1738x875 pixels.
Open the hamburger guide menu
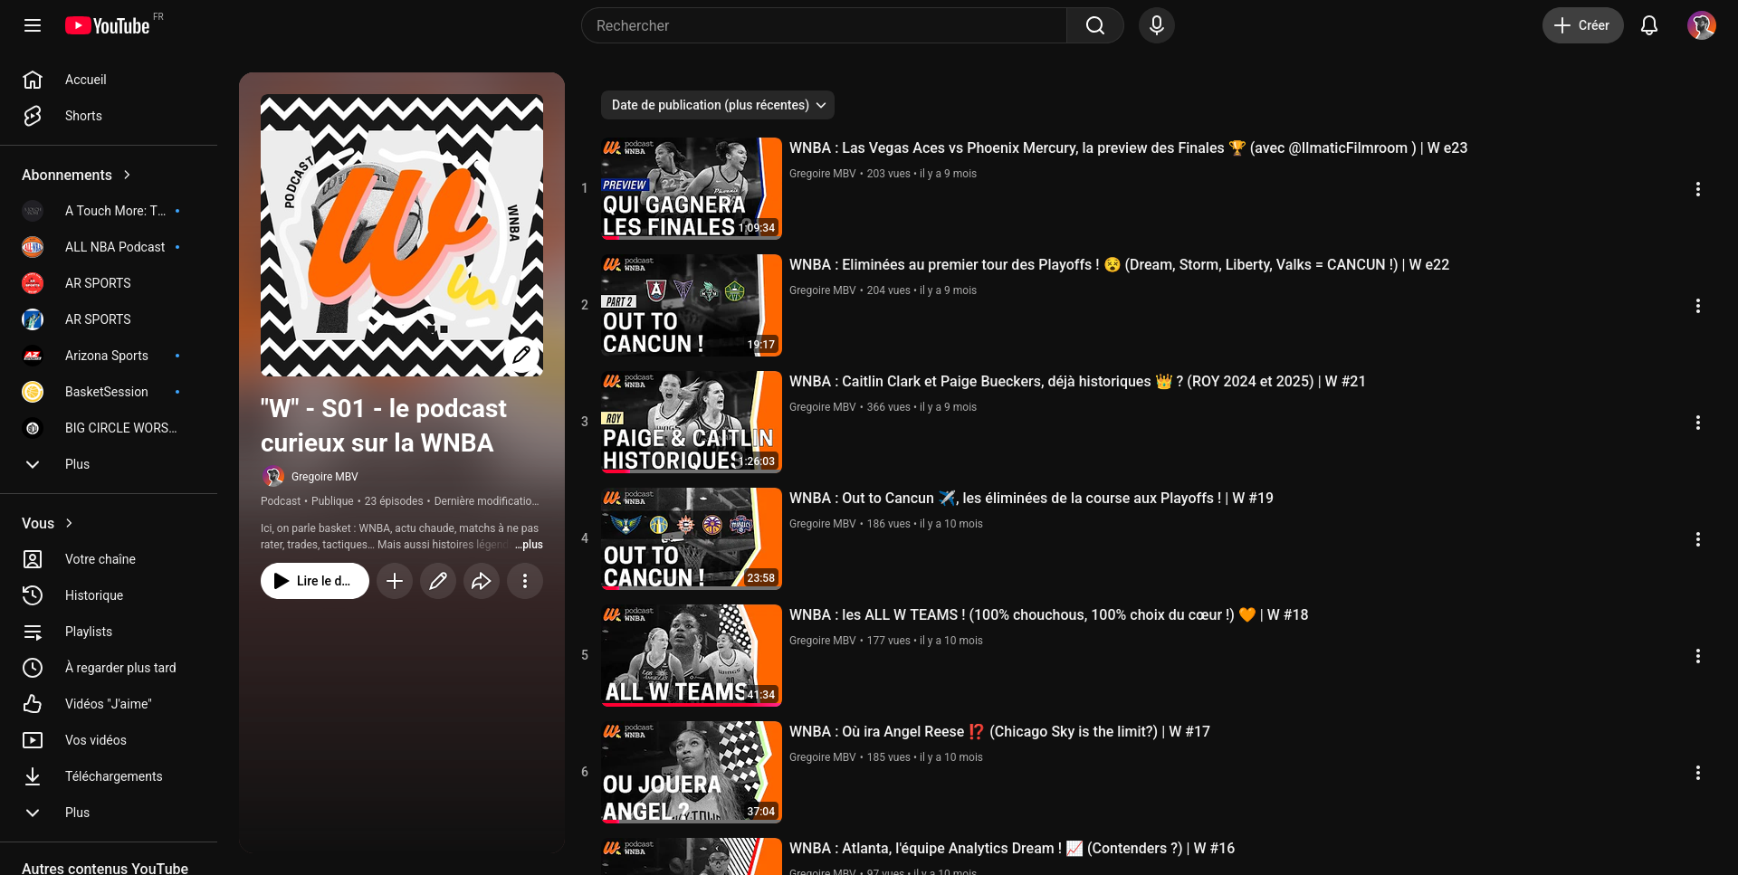tap(33, 25)
